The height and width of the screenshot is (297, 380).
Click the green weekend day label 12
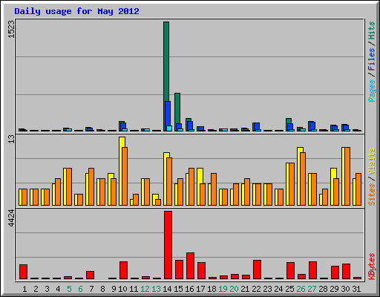[x=145, y=289]
